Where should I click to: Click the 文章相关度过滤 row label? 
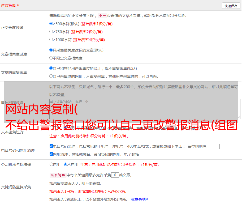[x=14, y=54]
